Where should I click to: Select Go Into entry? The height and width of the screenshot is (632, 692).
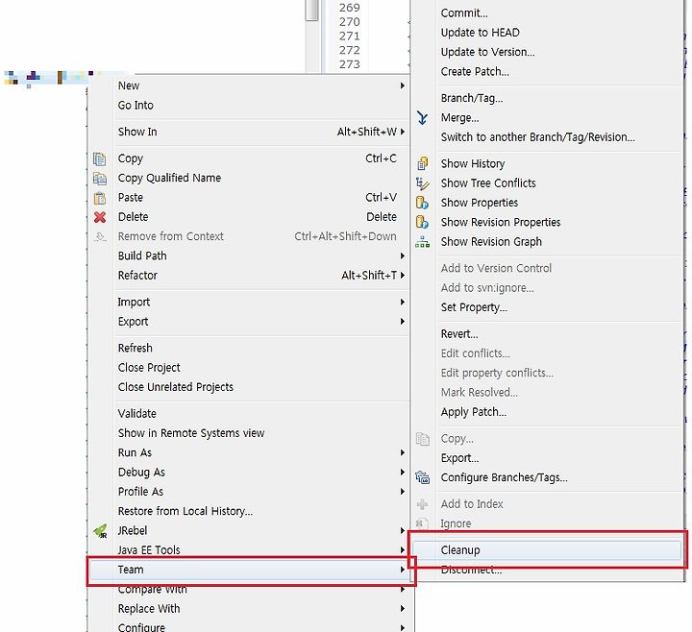(x=136, y=106)
